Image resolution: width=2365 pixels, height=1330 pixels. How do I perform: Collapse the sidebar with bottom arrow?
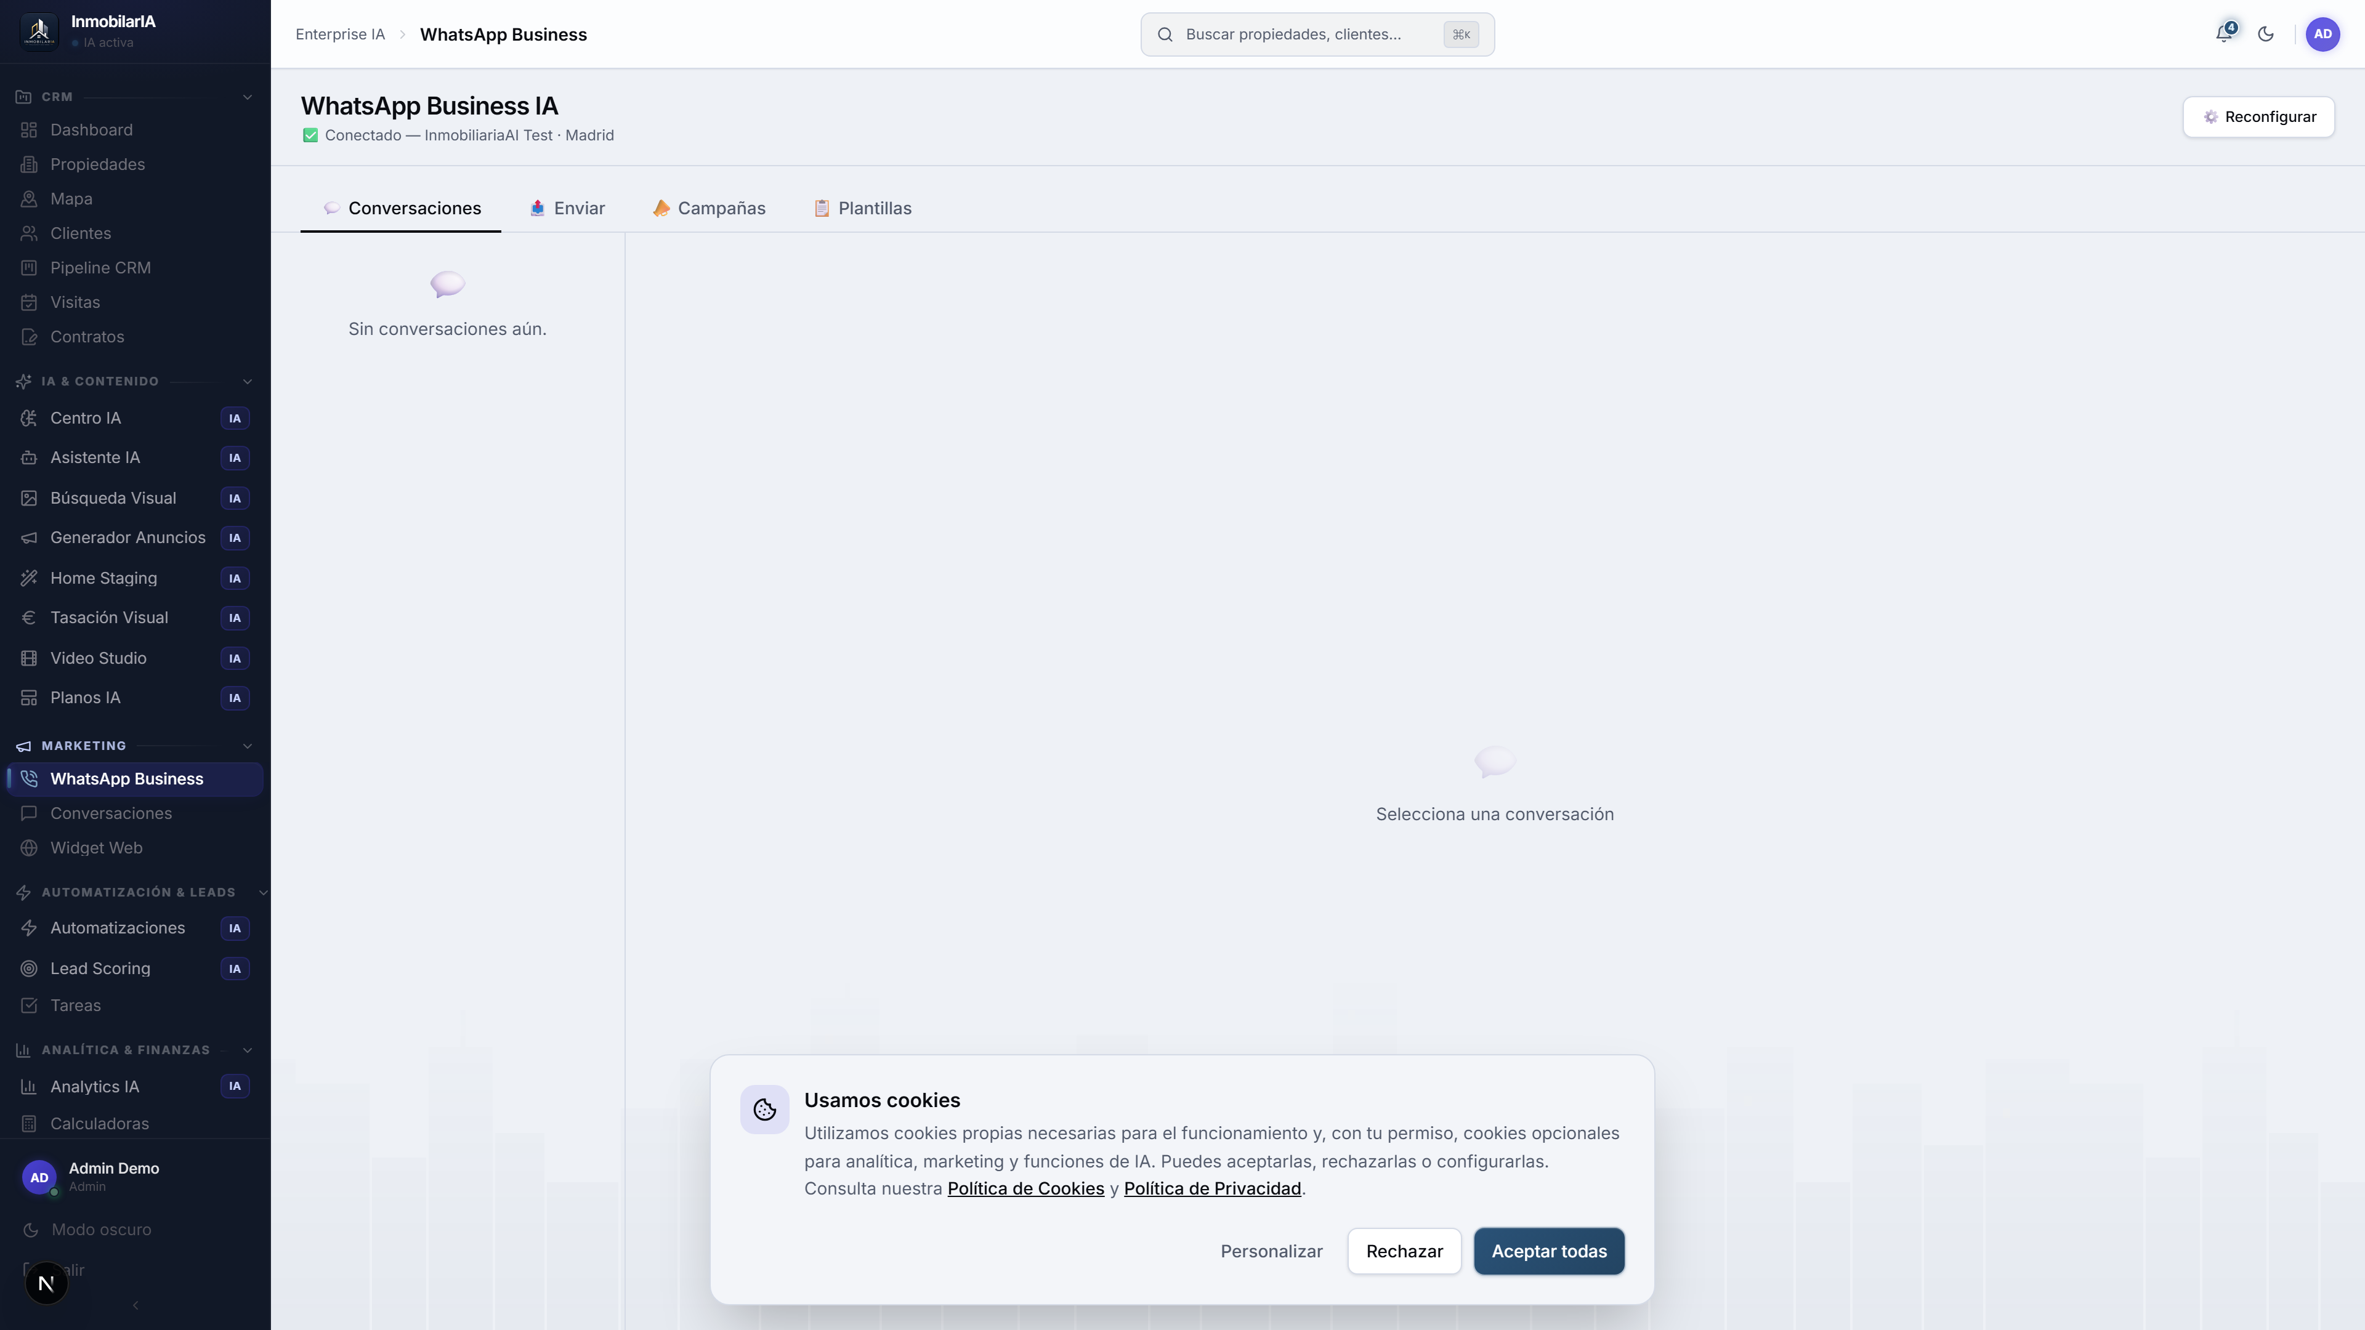(x=135, y=1304)
